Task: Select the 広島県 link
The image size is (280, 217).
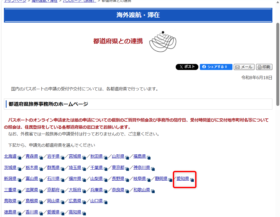Action: pyautogui.click(x=75, y=201)
